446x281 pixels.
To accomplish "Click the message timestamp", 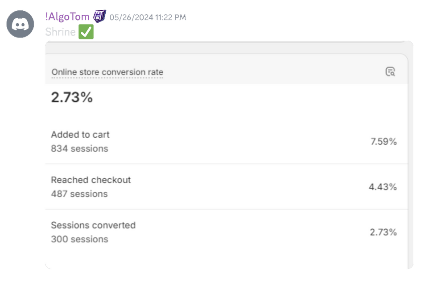I will tap(148, 17).
